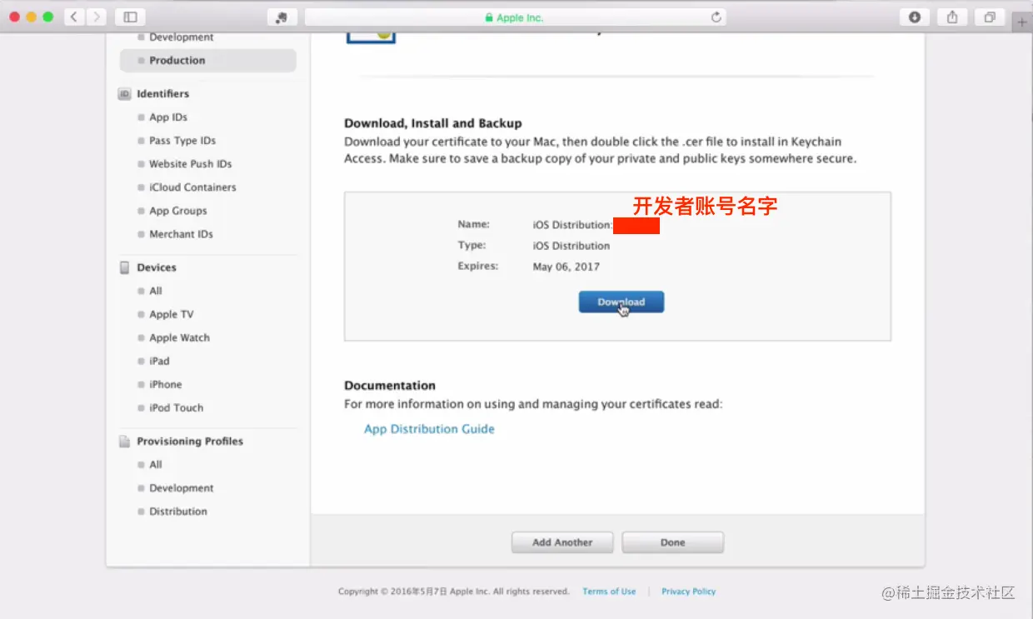
Task: Go back using Safari's back arrow
Action: click(x=74, y=17)
